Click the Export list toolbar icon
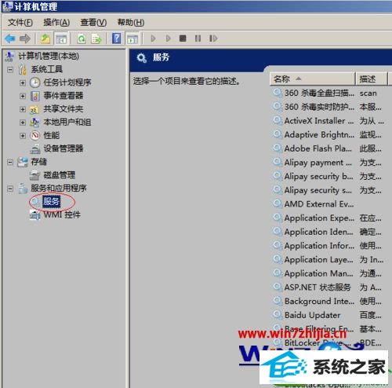The width and height of the screenshot is (392, 388). (x=96, y=38)
